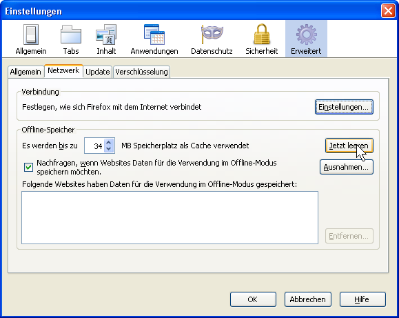399x318 pixels.
Task: Click Jetzt leeren to clear cache
Action: [349, 146]
